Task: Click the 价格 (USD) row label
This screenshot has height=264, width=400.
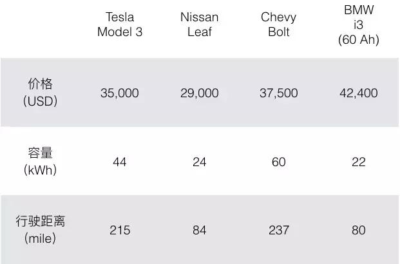Action: point(40,93)
